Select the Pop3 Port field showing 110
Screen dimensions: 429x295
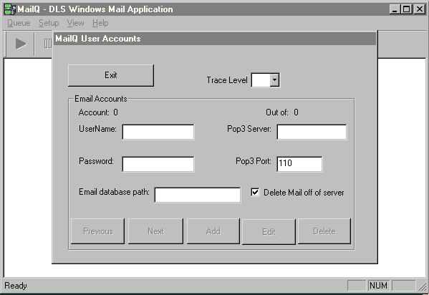(x=299, y=164)
